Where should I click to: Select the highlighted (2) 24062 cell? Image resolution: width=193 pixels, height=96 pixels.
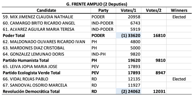128,91
